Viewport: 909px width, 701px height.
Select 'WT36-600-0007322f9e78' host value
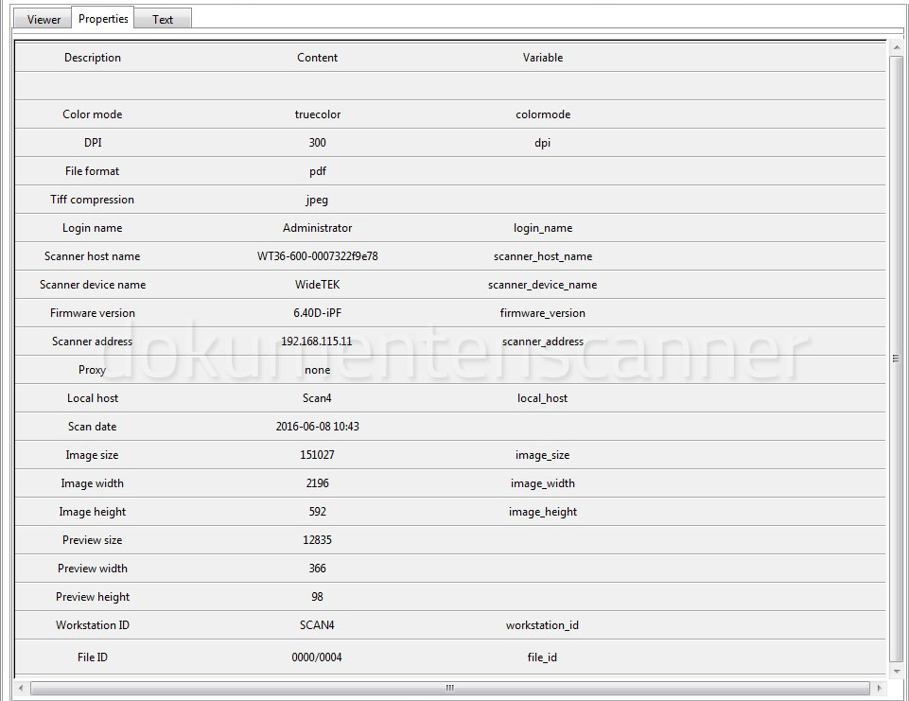point(317,256)
